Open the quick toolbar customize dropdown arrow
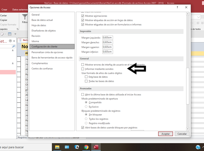 tap(15, 34)
